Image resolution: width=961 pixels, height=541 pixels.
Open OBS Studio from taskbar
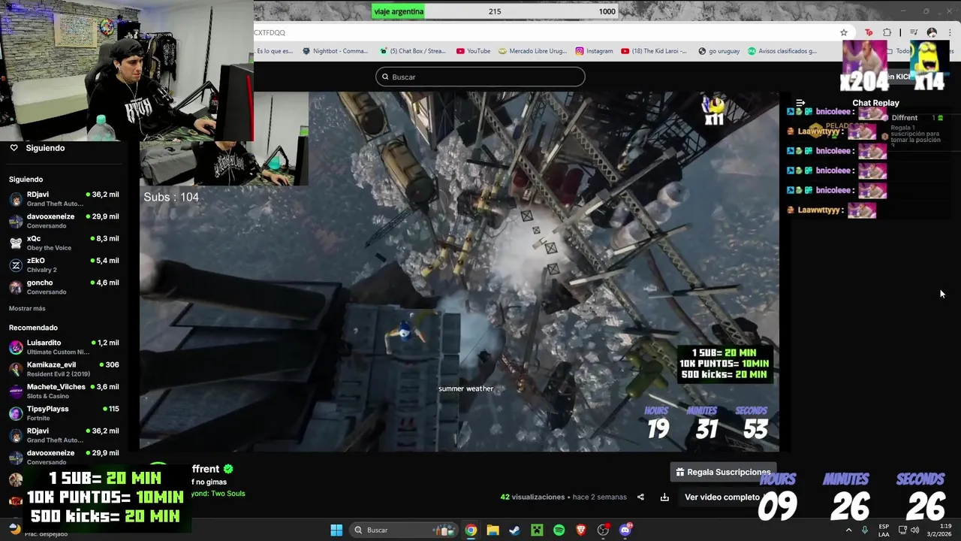tap(603, 530)
